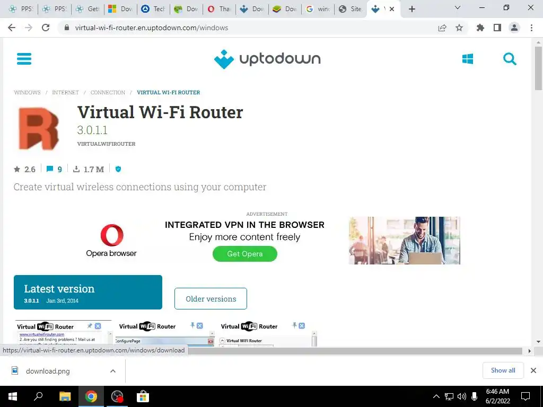543x407 pixels.
Task: Click the padlock site info icon
Action: pos(67,28)
